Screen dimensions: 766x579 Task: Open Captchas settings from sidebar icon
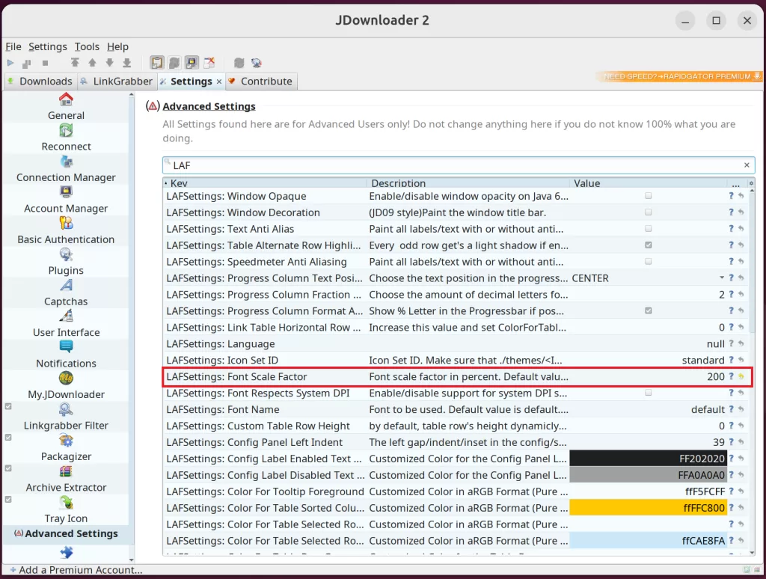(66, 286)
